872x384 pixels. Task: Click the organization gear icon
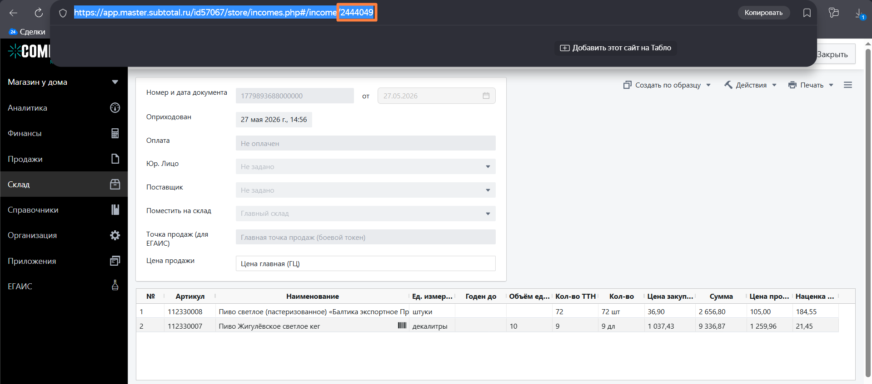(x=115, y=235)
